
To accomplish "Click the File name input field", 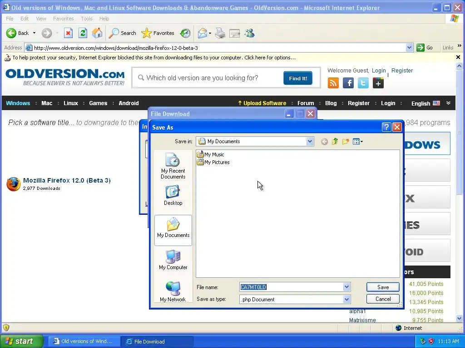I will pos(292,287).
